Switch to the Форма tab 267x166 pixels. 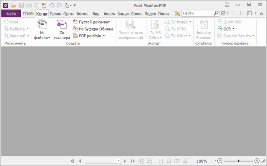[109, 13]
